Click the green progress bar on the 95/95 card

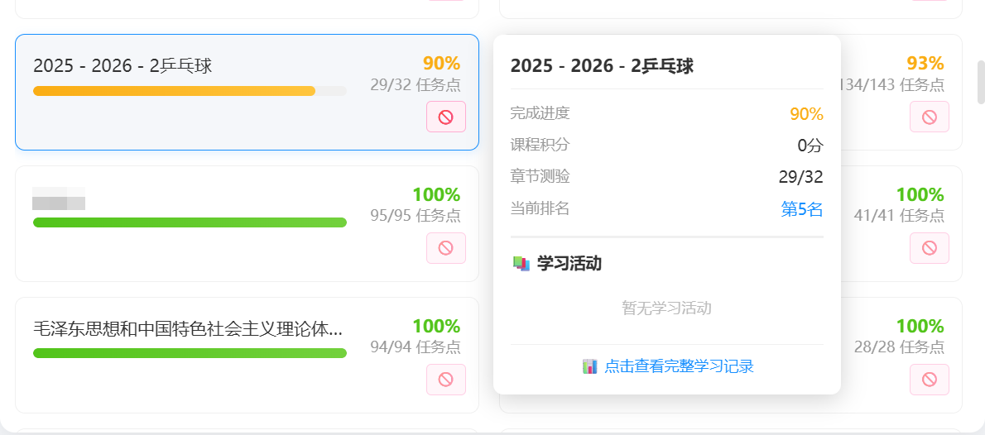click(x=190, y=222)
